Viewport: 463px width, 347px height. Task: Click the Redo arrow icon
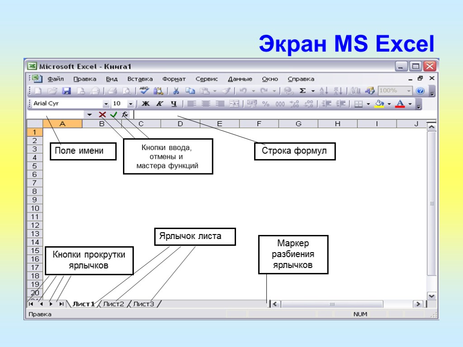264,91
